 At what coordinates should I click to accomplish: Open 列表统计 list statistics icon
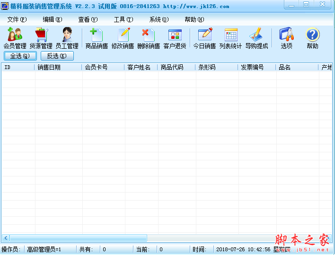(230, 38)
